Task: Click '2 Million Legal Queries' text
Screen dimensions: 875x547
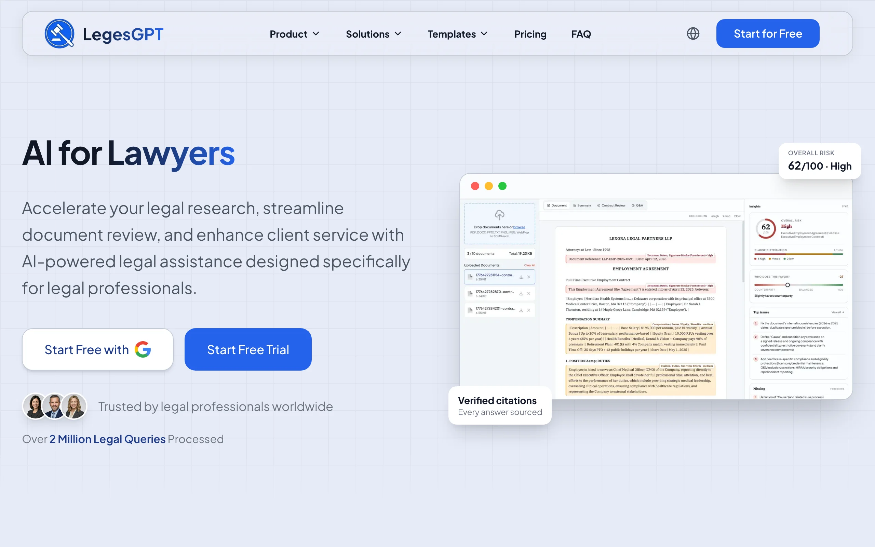Action: click(x=107, y=439)
